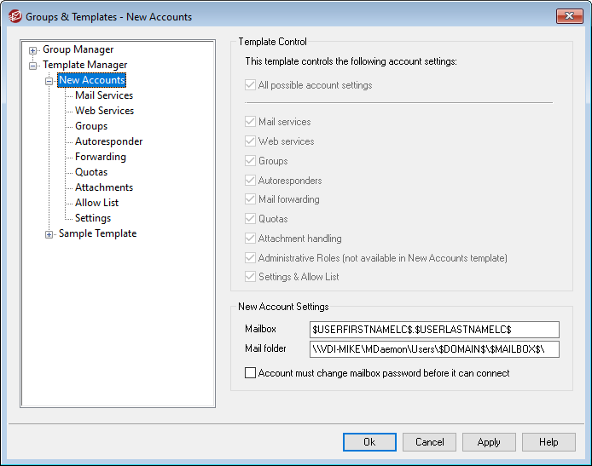Image resolution: width=592 pixels, height=466 pixels.
Task: Open Web Services template page
Action: click(x=104, y=111)
